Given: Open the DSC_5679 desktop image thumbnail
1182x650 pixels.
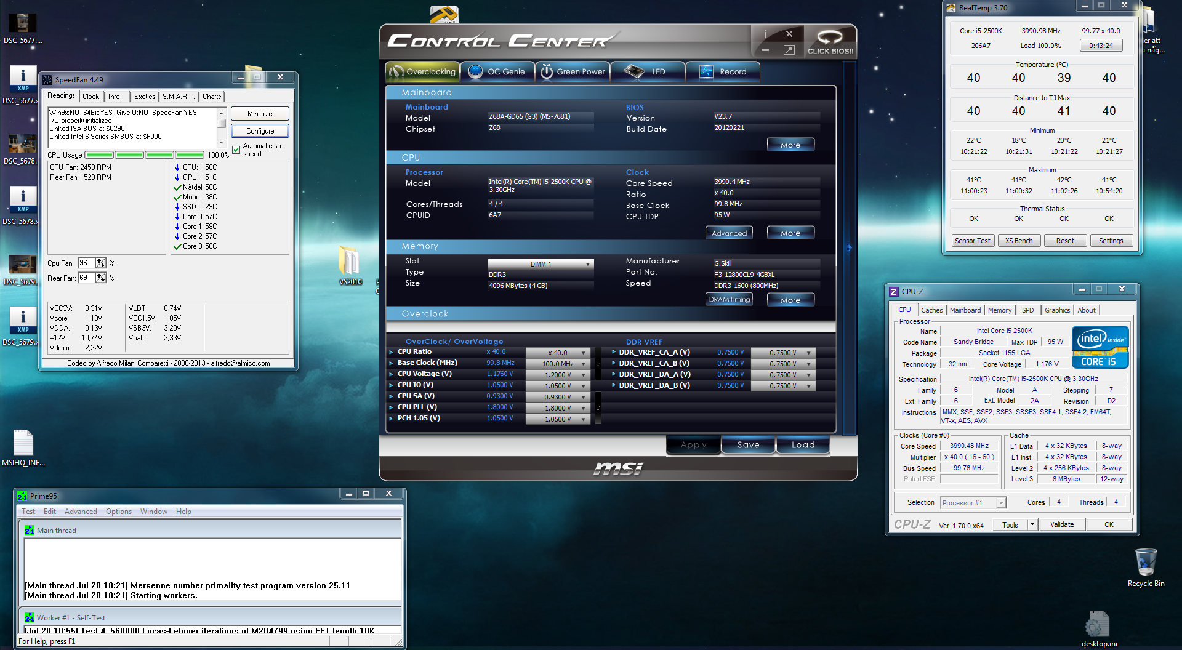Looking at the screenshot, I should (23, 264).
